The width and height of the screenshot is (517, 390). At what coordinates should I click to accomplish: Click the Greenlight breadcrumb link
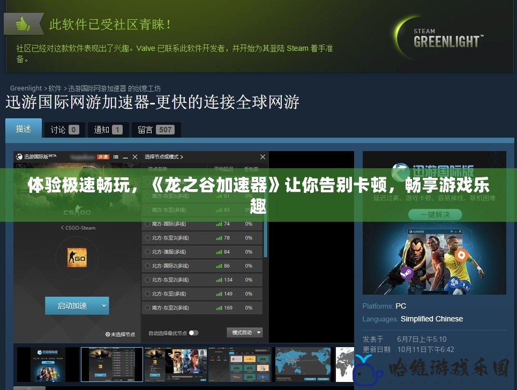[x=26, y=88]
